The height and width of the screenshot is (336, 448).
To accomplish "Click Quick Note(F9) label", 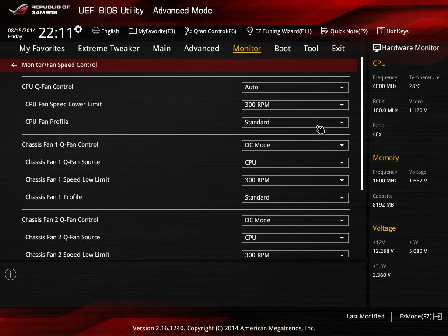I will [x=349, y=31].
